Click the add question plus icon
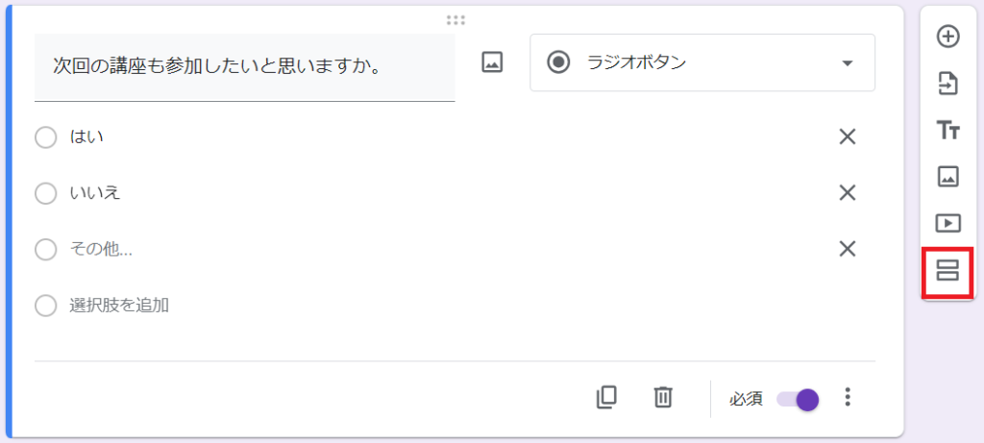This screenshot has width=984, height=443. click(948, 37)
